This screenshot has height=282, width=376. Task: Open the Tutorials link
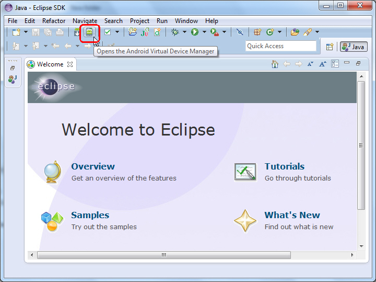coord(285,166)
